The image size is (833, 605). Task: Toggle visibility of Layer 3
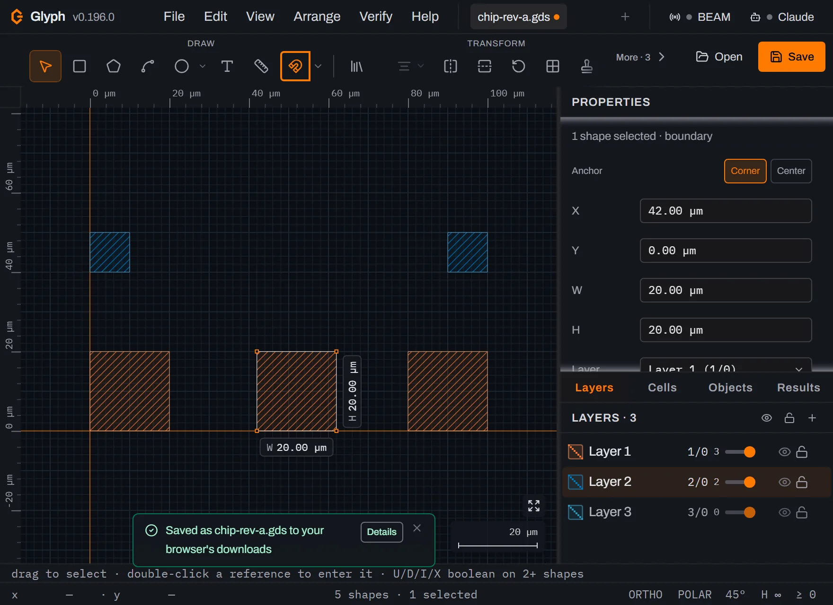coord(784,512)
